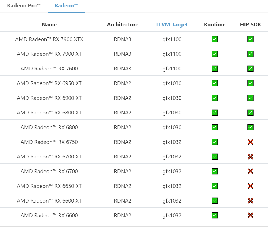Image resolution: width=274 pixels, height=230 pixels.
Task: Click gfx1032 in the RX 6650 XT row
Action: [x=172, y=186]
